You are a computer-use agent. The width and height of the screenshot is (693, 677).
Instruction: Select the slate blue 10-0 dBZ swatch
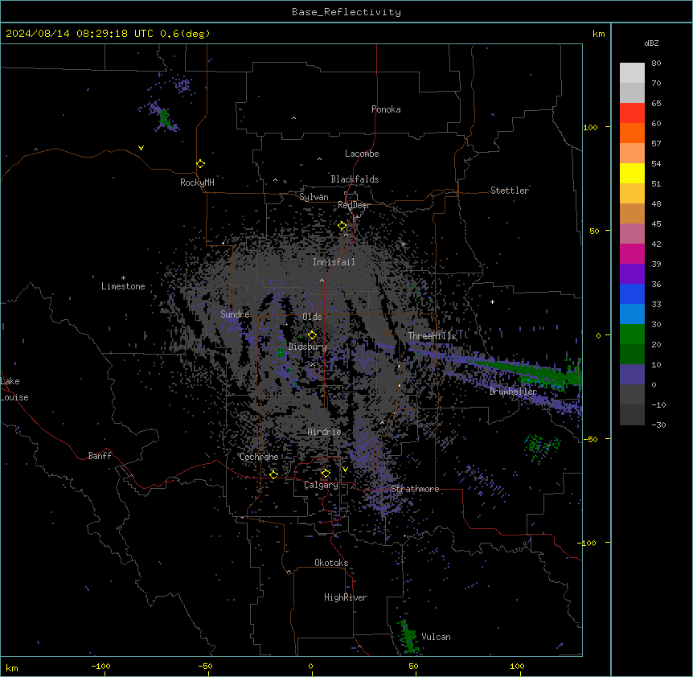click(x=632, y=375)
